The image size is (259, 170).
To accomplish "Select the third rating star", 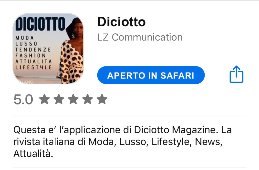I will (x=73, y=99).
